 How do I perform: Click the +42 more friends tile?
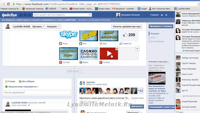(141, 91)
